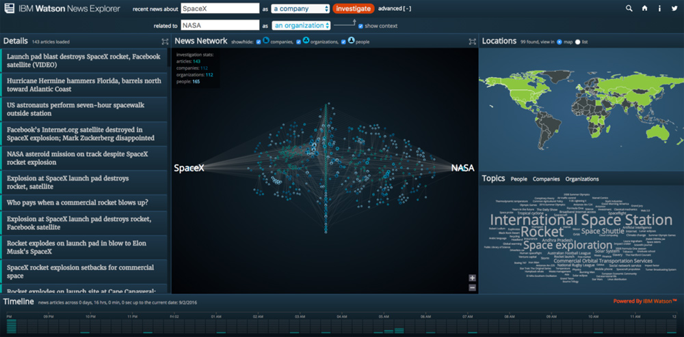
Task: Expand the Details panel fullscreen icon
Action: click(x=164, y=42)
